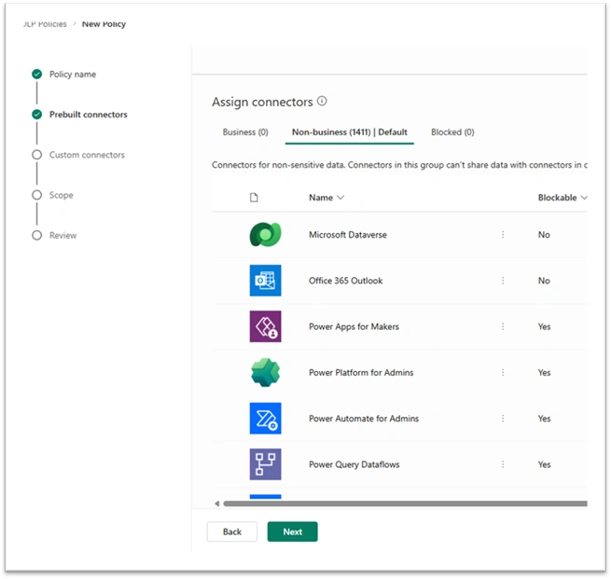Image resolution: width=612 pixels, height=579 pixels.
Task: Click the Assign connectors heading
Action: click(262, 102)
